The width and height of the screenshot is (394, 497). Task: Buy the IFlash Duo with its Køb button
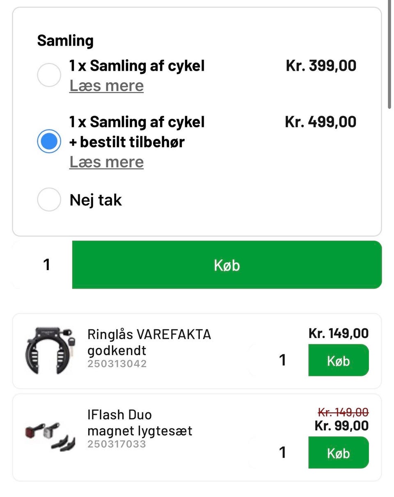point(338,453)
